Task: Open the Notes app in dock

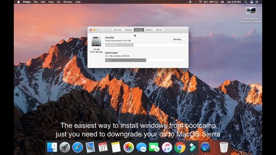Action: tap(116, 147)
